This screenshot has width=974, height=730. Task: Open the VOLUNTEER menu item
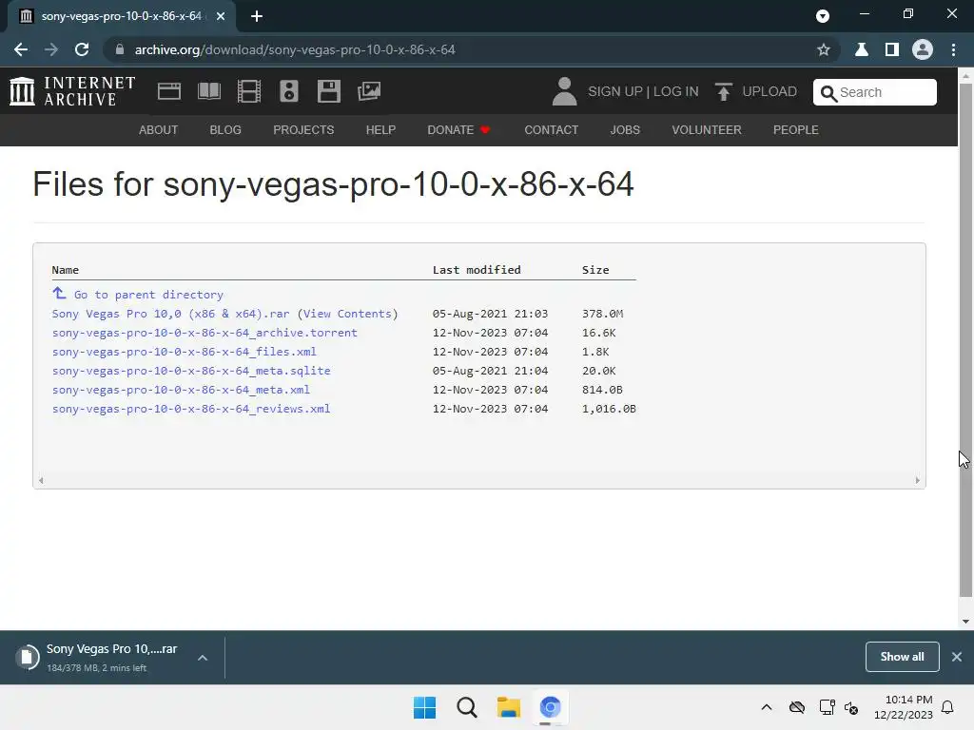coord(707,129)
